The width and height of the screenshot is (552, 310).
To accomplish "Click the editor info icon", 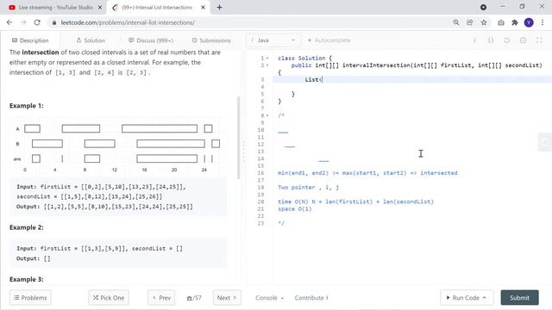I will tap(474, 40).
